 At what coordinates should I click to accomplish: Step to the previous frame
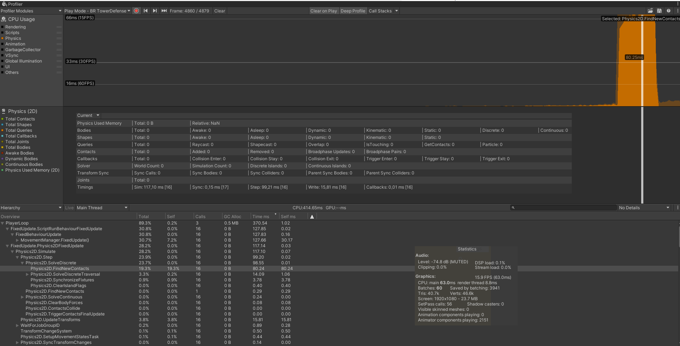point(146,11)
